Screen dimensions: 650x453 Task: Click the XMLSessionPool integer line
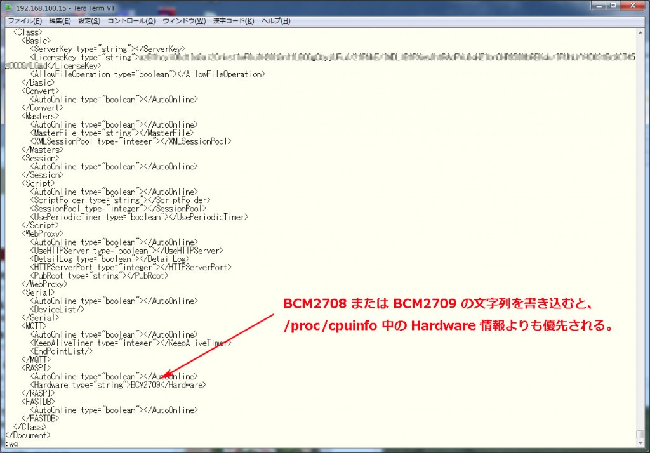[x=131, y=141]
